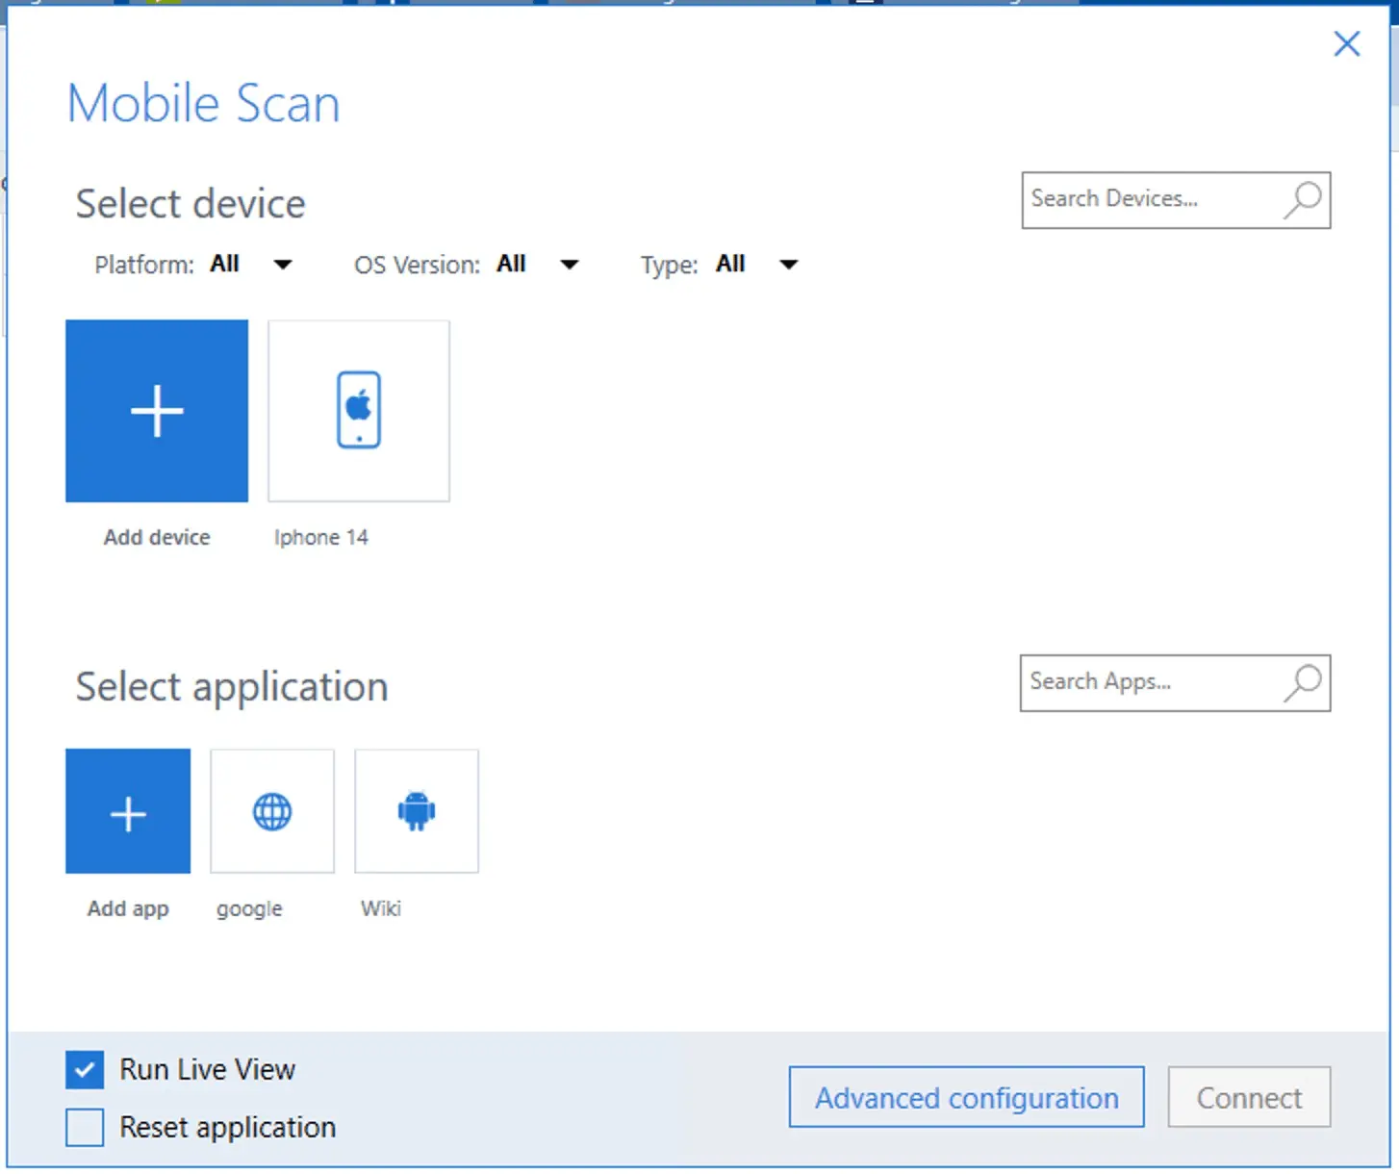Open Advanced configuration
1399x1174 pixels.
pos(966,1097)
